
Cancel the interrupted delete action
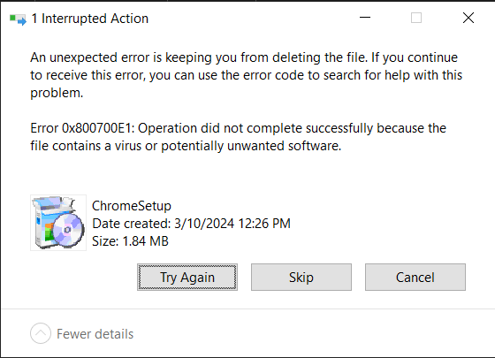pyautogui.click(x=415, y=278)
